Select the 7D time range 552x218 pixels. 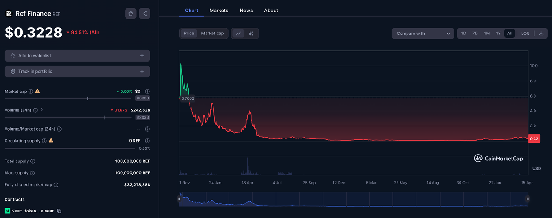click(x=475, y=33)
